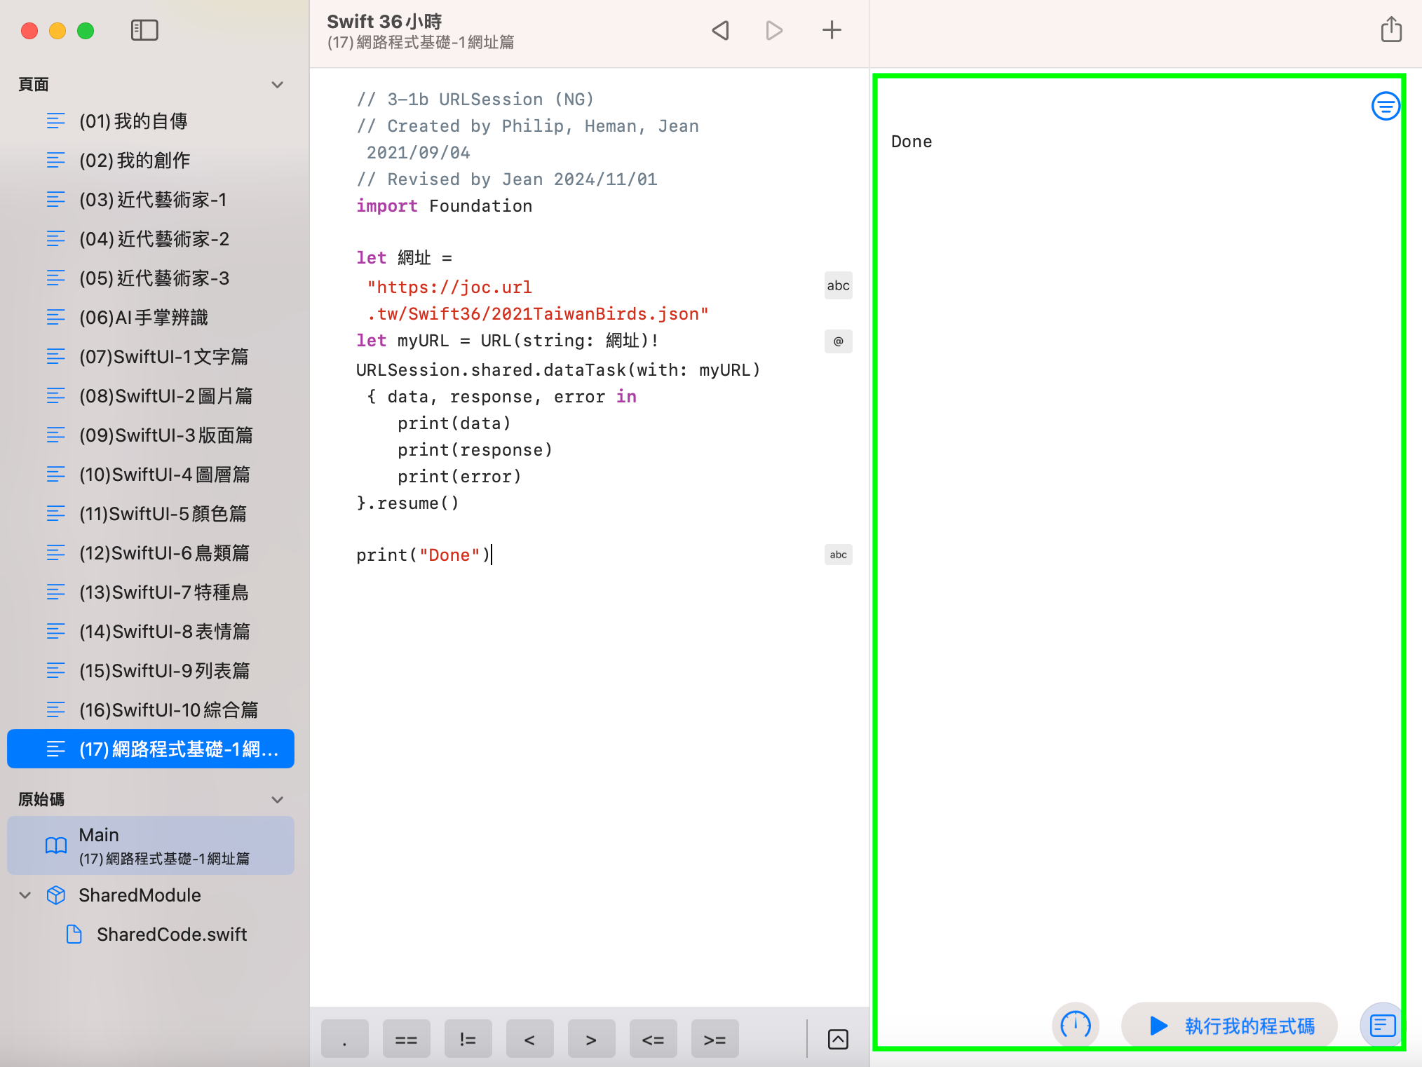The height and width of the screenshot is (1067, 1422).
Task: Collapse the 頁面 section
Action: click(x=278, y=85)
